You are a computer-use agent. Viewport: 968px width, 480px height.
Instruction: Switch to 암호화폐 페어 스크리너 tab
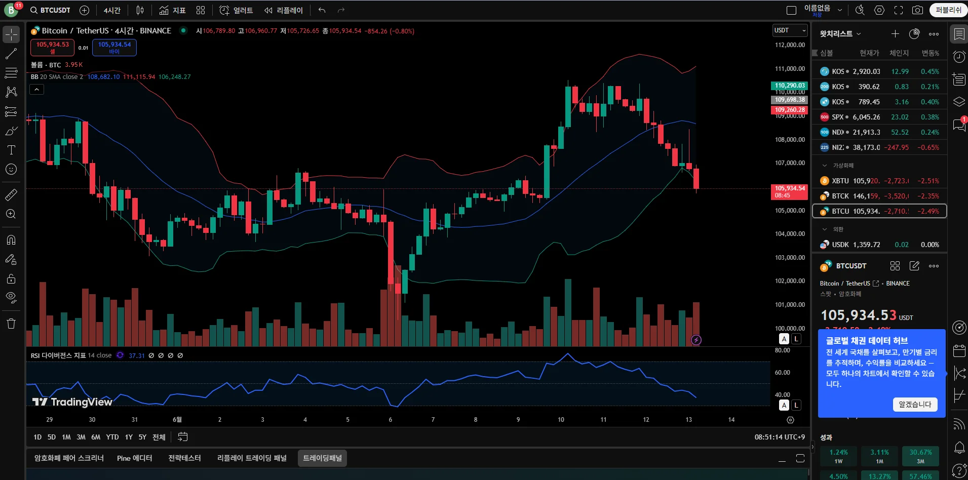tap(69, 458)
